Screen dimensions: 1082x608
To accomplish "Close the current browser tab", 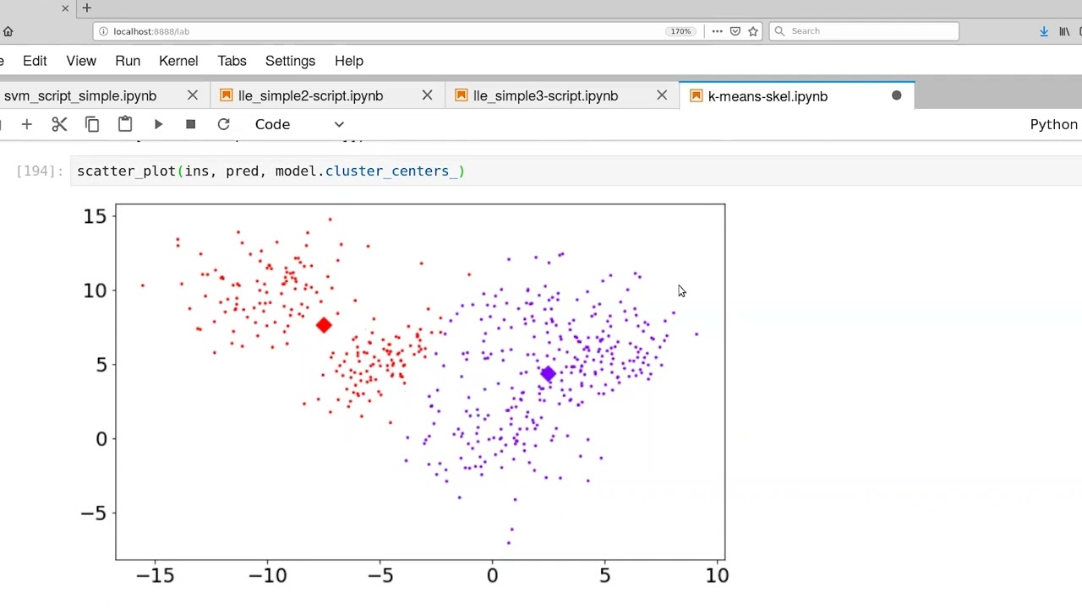I will (x=65, y=8).
